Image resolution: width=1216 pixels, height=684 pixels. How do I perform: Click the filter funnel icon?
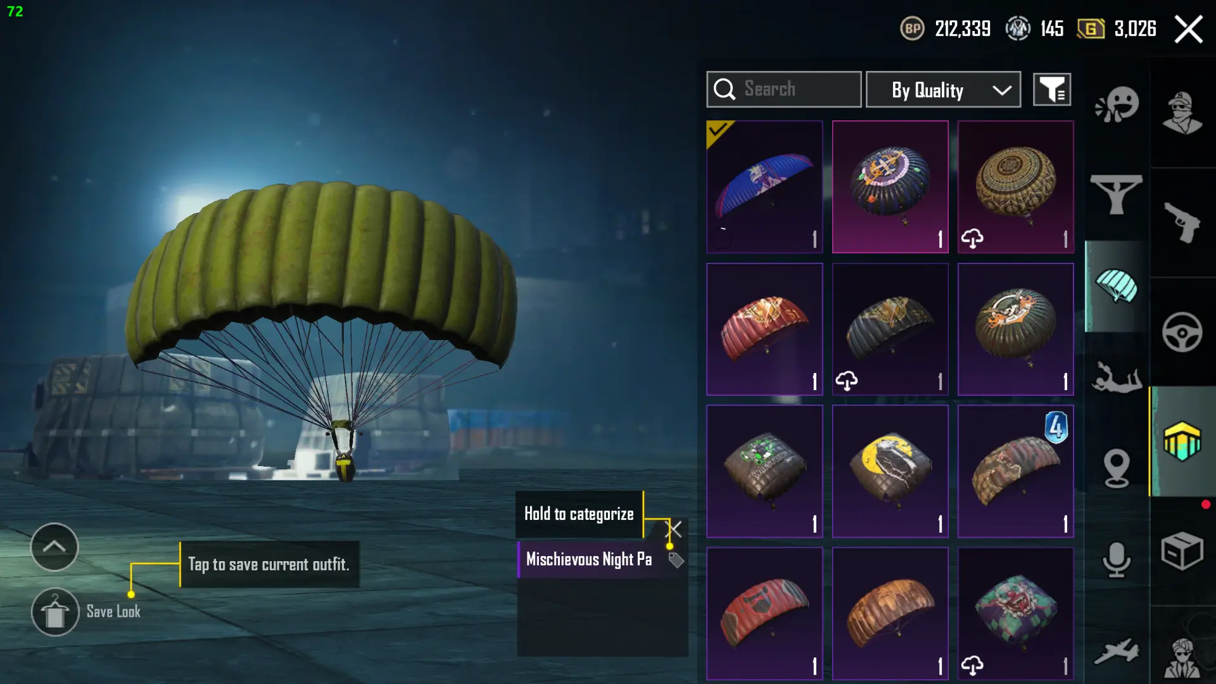click(x=1052, y=89)
